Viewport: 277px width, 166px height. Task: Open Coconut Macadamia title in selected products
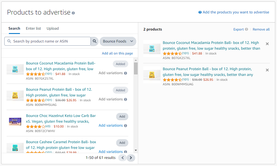[211, 46]
